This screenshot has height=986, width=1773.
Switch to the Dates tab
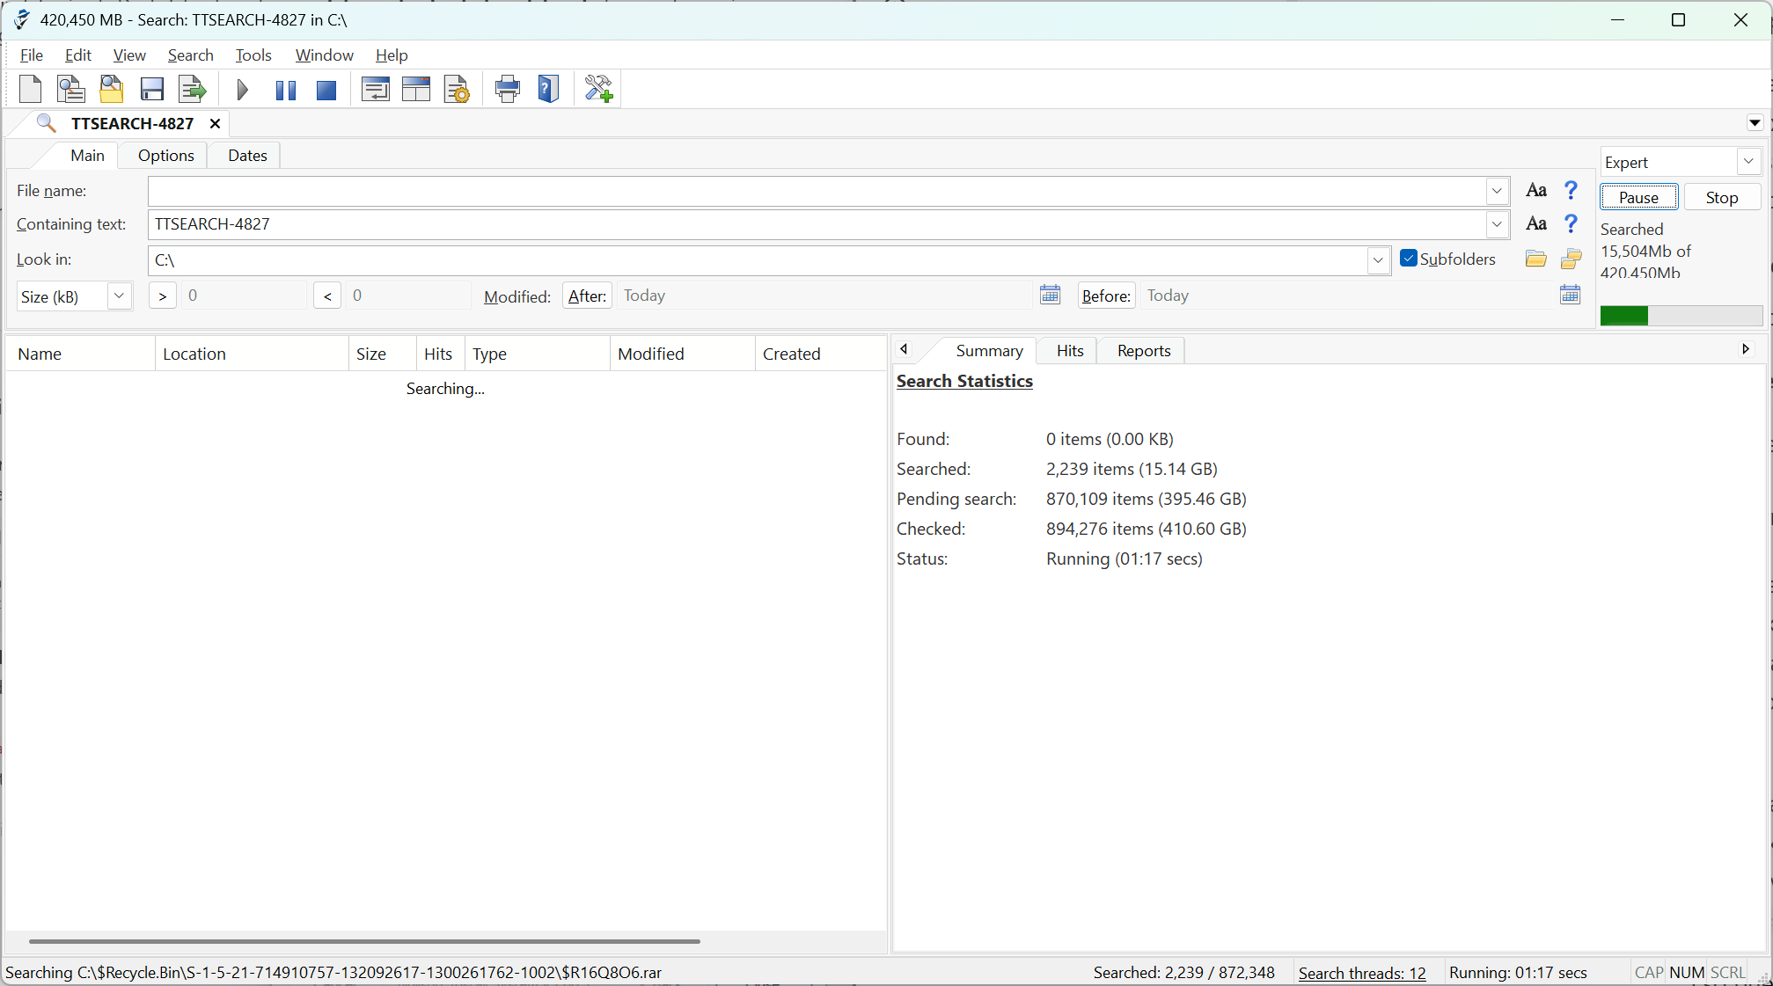(x=247, y=156)
